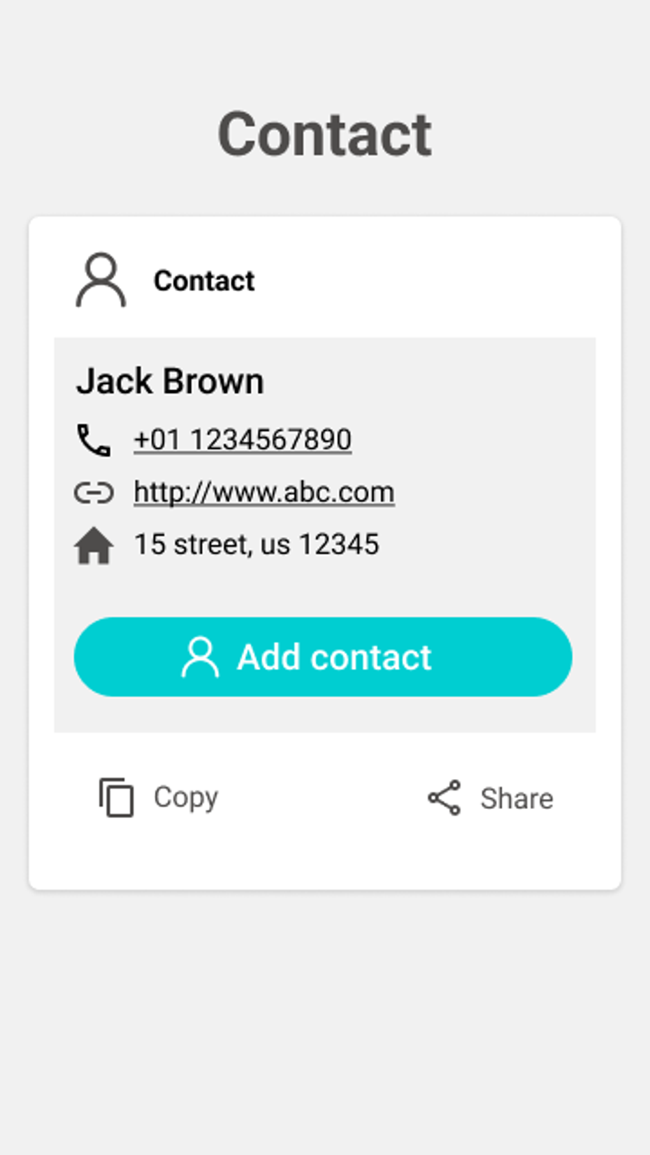
Task: Click the share icon
Action: 444,797
